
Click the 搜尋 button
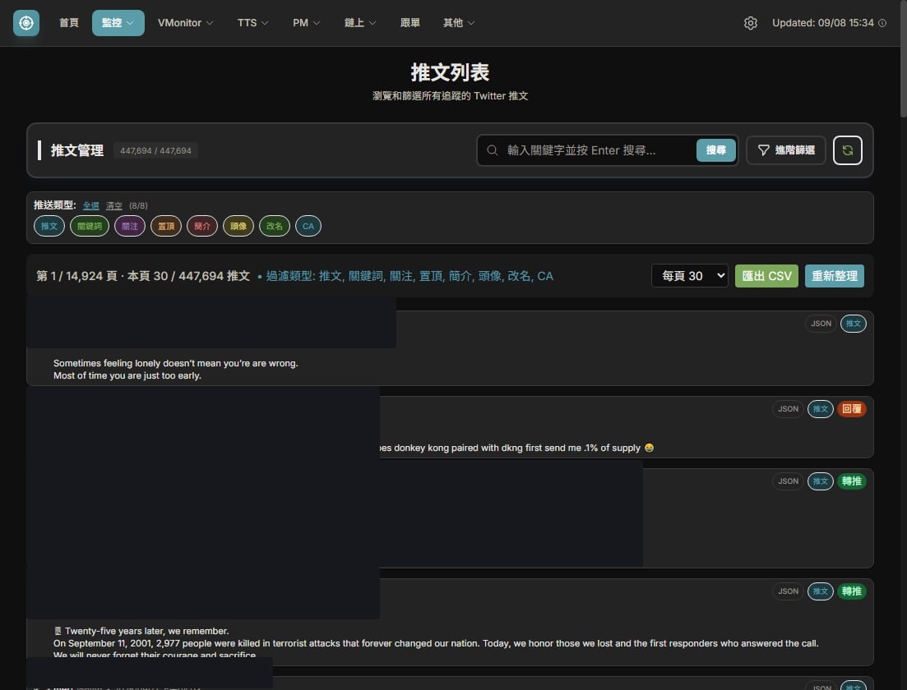[x=716, y=150]
